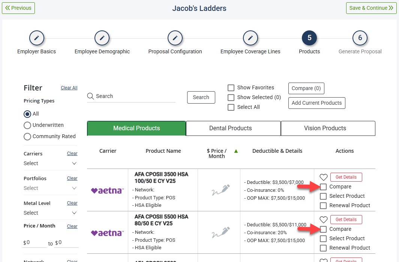Click Clear All filters link
The width and height of the screenshot is (399, 262).
click(69, 88)
